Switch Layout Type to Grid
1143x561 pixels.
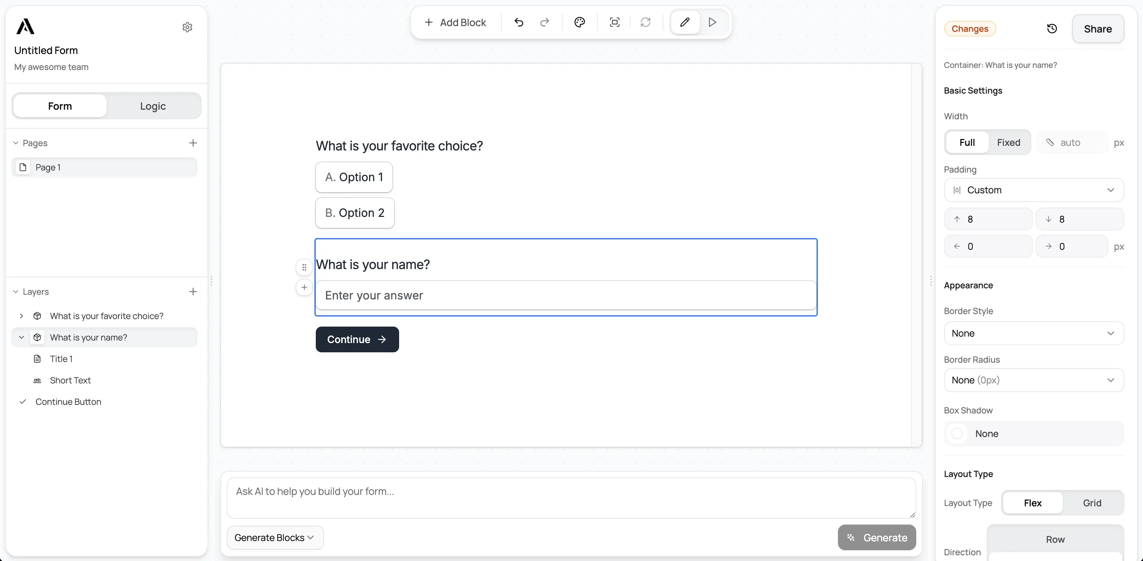(x=1092, y=502)
